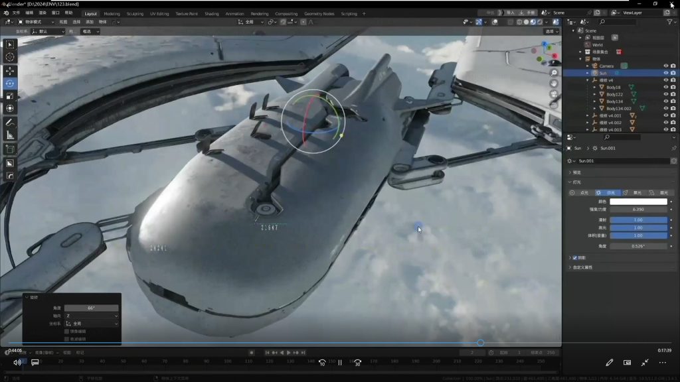Select the Annotate pencil tool
680x382 pixels.
tap(10, 123)
